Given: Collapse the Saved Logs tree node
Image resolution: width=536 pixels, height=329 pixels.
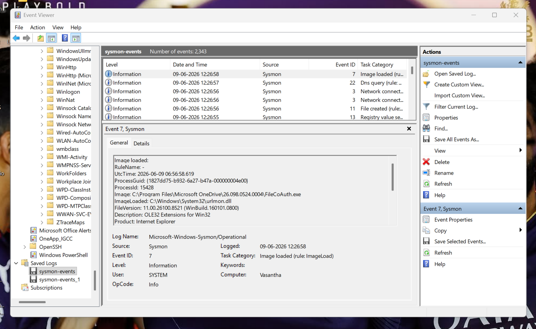Looking at the screenshot, I should click(x=16, y=263).
